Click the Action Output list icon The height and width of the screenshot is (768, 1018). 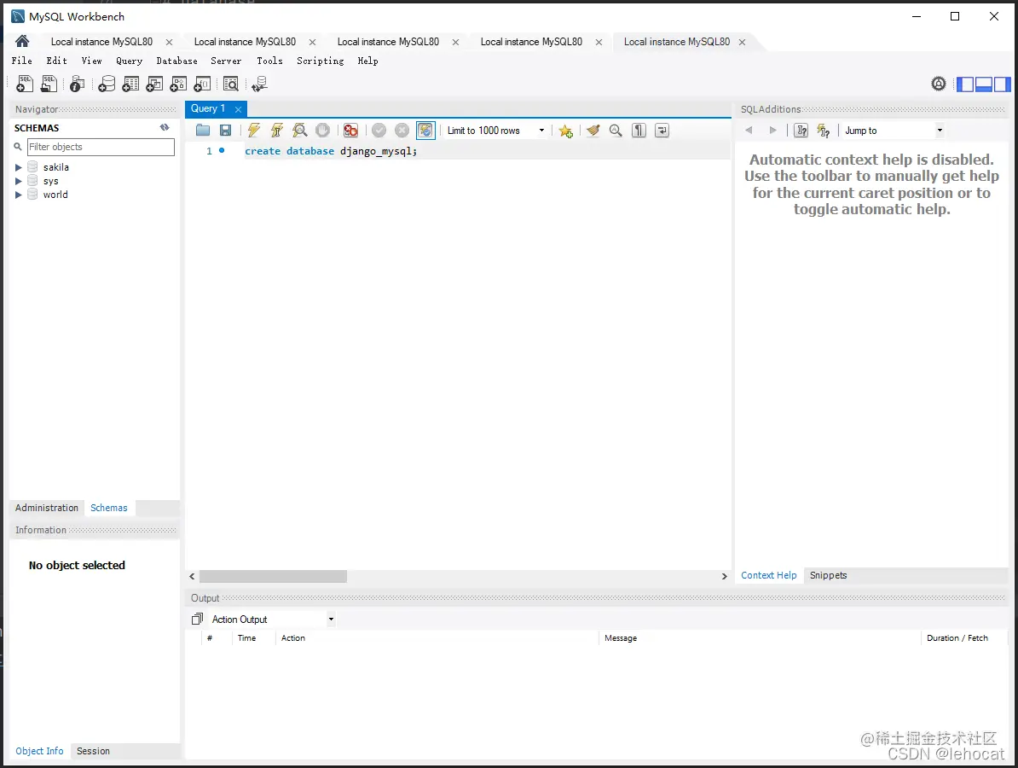pyautogui.click(x=197, y=619)
